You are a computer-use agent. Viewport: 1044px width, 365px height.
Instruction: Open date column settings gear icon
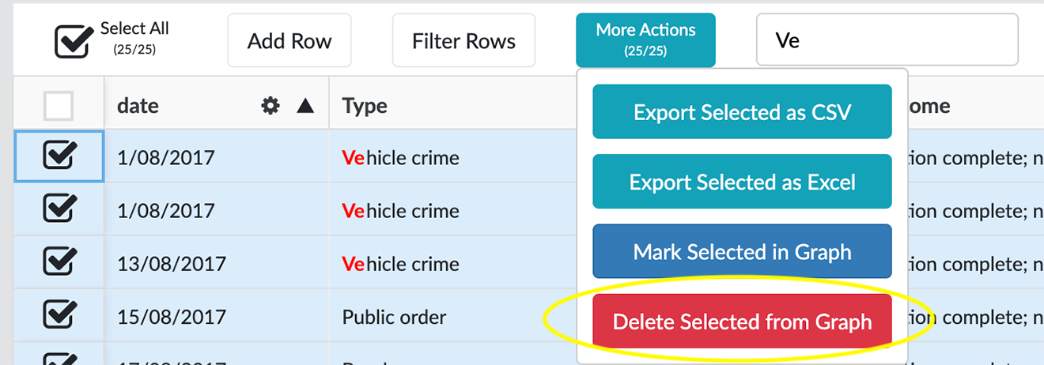pyautogui.click(x=270, y=106)
